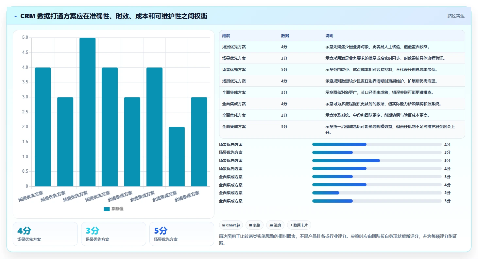This screenshot has height=259, width=478.
Task: Select the 数据卡片 chip
Action: pyautogui.click(x=299, y=225)
